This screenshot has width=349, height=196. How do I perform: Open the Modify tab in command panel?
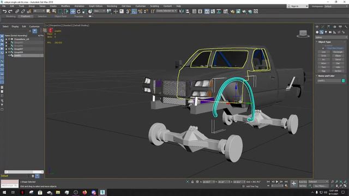click(x=323, y=27)
